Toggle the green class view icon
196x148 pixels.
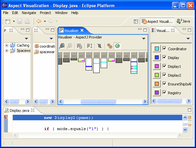(x=117, y=46)
